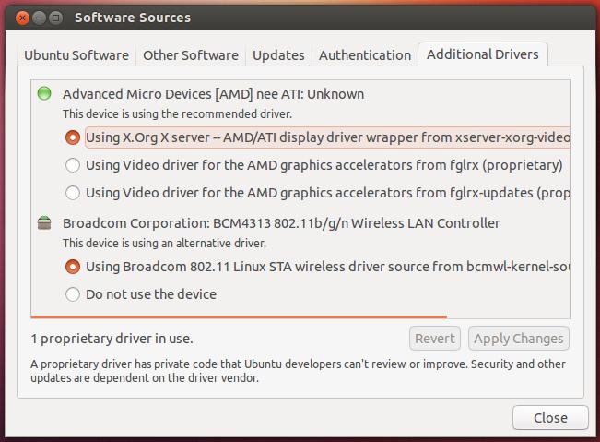Viewport: 600px width, 442px height.
Task: Open the Authentication tab
Action: tap(365, 55)
